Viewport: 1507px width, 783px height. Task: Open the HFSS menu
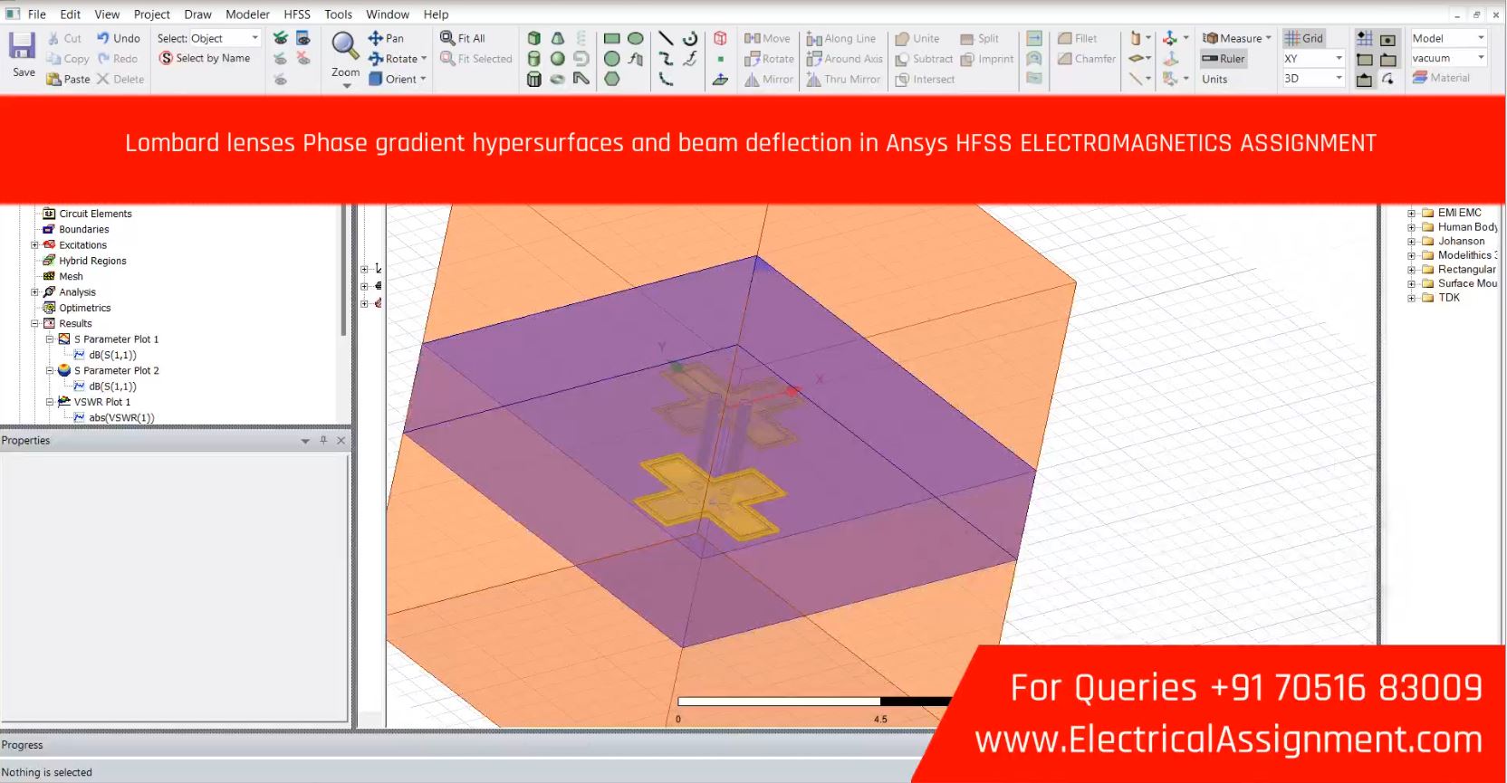pyautogui.click(x=297, y=14)
